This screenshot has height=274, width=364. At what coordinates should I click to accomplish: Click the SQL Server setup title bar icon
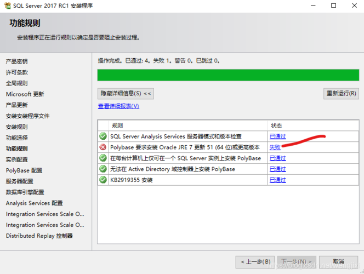coord(8,5)
